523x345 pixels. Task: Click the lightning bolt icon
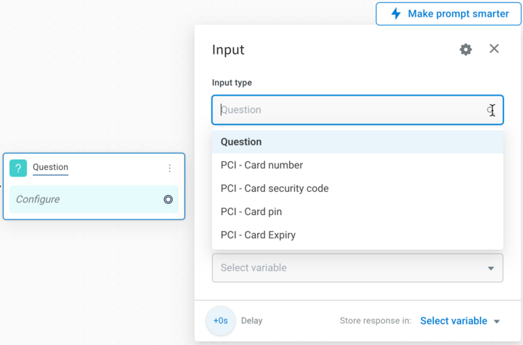(x=396, y=14)
